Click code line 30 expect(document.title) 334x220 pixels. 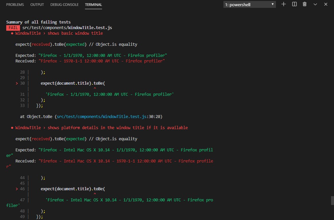point(73,83)
